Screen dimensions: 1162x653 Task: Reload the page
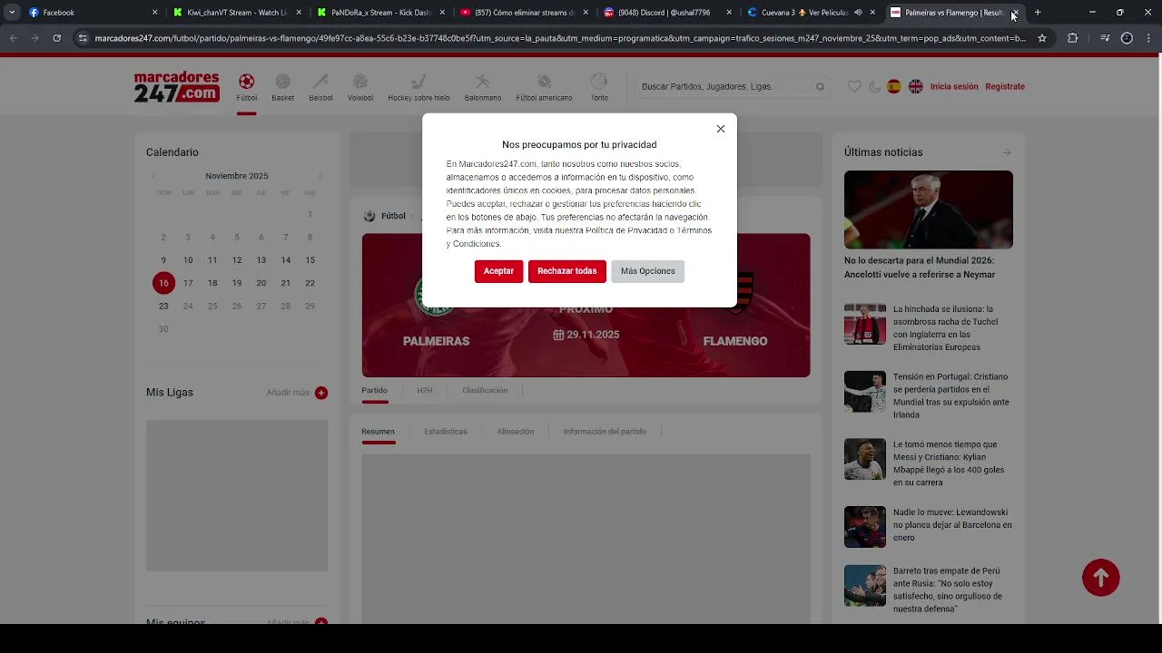pos(56,38)
